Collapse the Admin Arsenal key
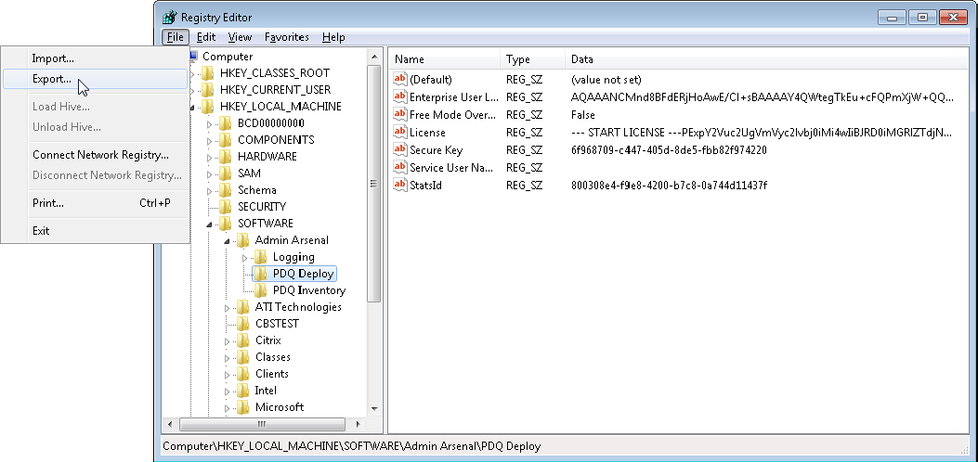978x462 pixels. [228, 240]
